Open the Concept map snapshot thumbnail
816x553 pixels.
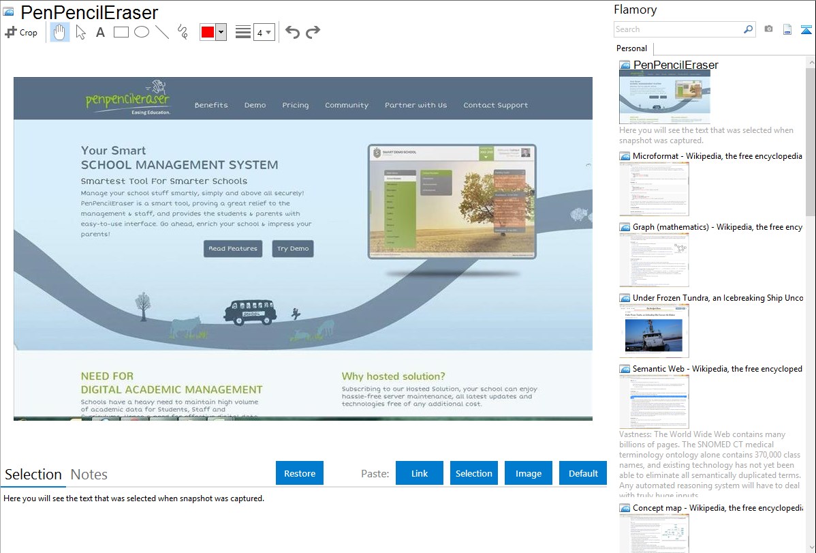[x=654, y=534]
